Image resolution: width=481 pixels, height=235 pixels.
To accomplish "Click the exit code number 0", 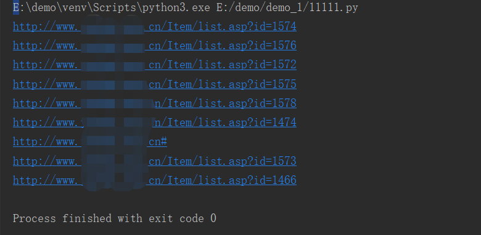I will (x=213, y=218).
